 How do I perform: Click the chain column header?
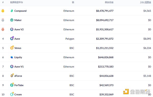pyautogui.click(x=73, y=2)
